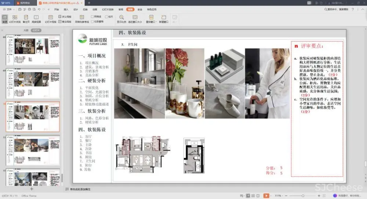Switch to Reading view (阅读视图)
The width and height of the screenshot is (367, 199).
pos(36,19)
